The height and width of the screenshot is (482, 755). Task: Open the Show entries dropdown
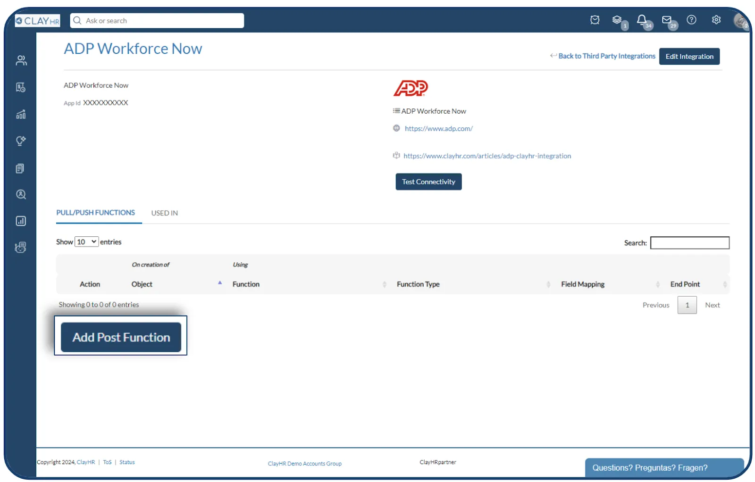(87, 242)
